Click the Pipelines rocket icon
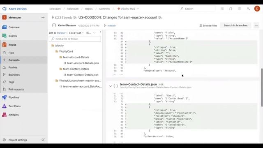The width and height of the screenshot is (263, 148). [5, 97]
